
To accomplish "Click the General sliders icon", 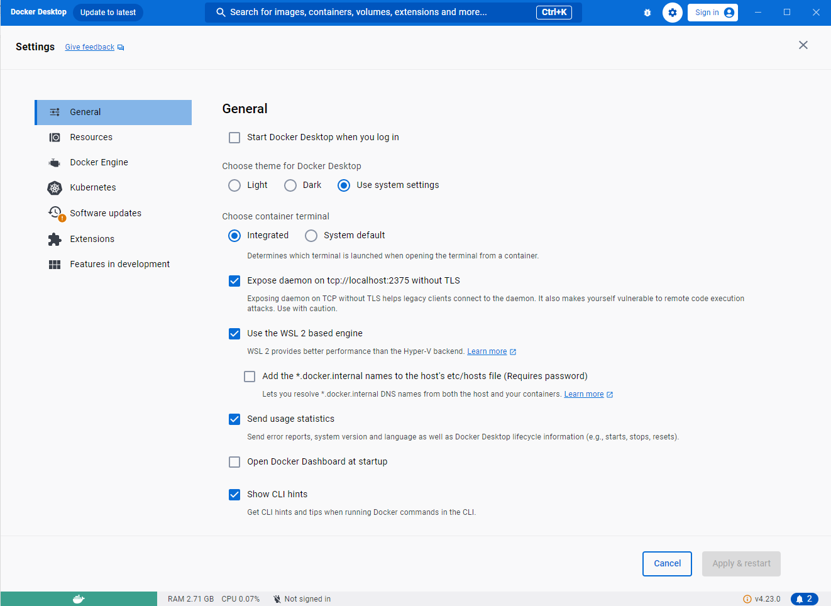I will click(x=55, y=112).
